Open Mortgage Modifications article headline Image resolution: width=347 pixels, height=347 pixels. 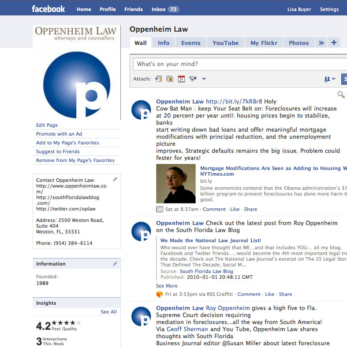tap(274, 171)
